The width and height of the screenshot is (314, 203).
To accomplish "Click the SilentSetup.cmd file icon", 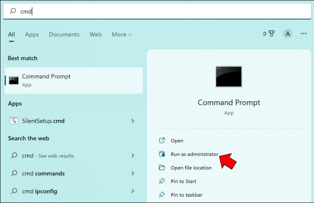I will coord(14,121).
